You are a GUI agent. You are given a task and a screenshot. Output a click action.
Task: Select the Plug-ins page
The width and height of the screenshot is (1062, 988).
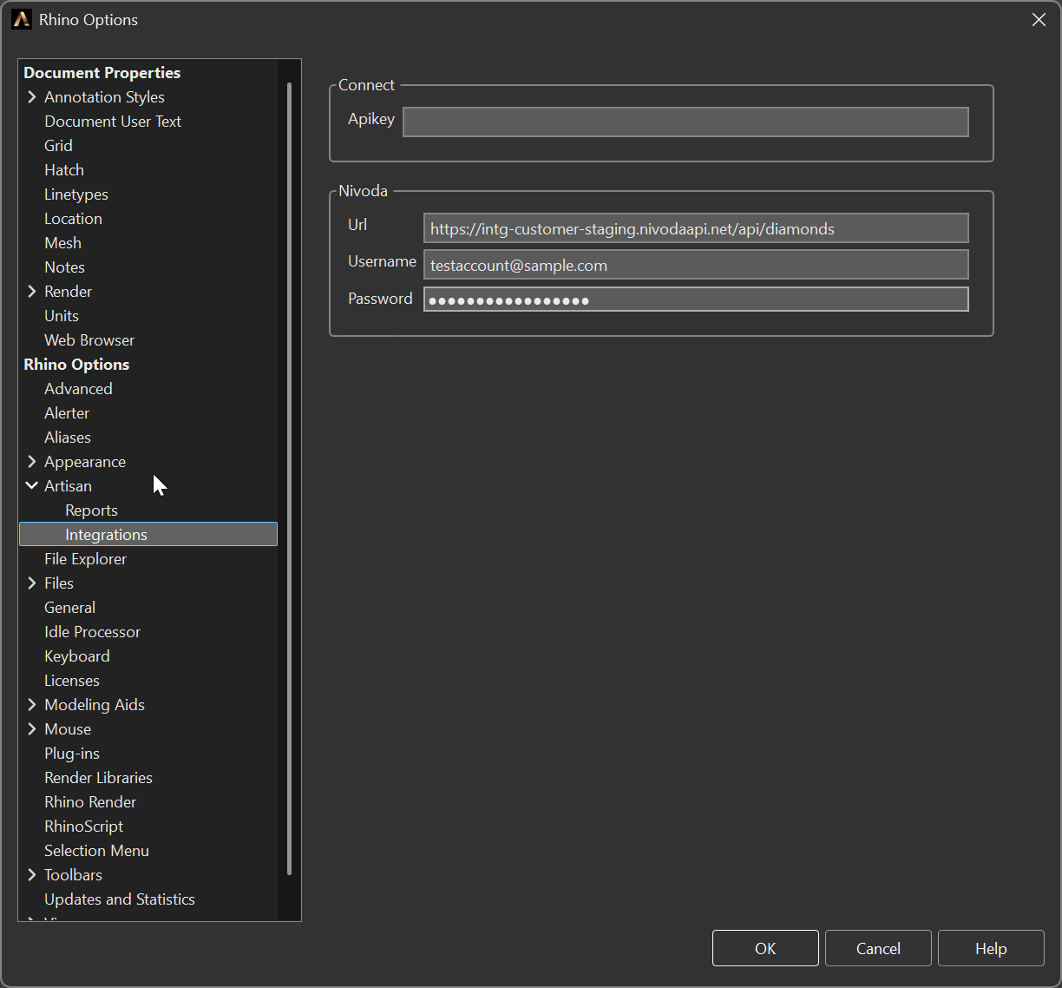[72, 753]
